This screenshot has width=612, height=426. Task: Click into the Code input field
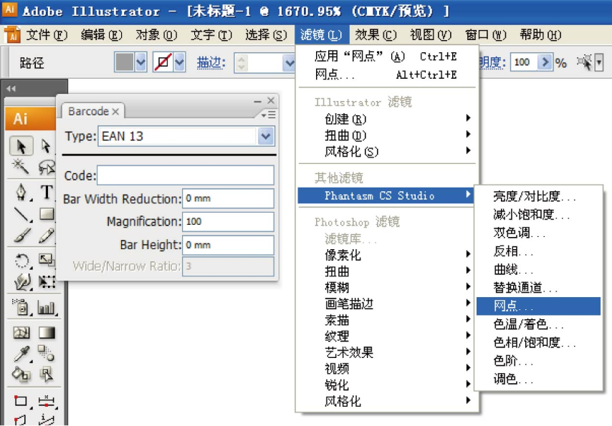[186, 175]
